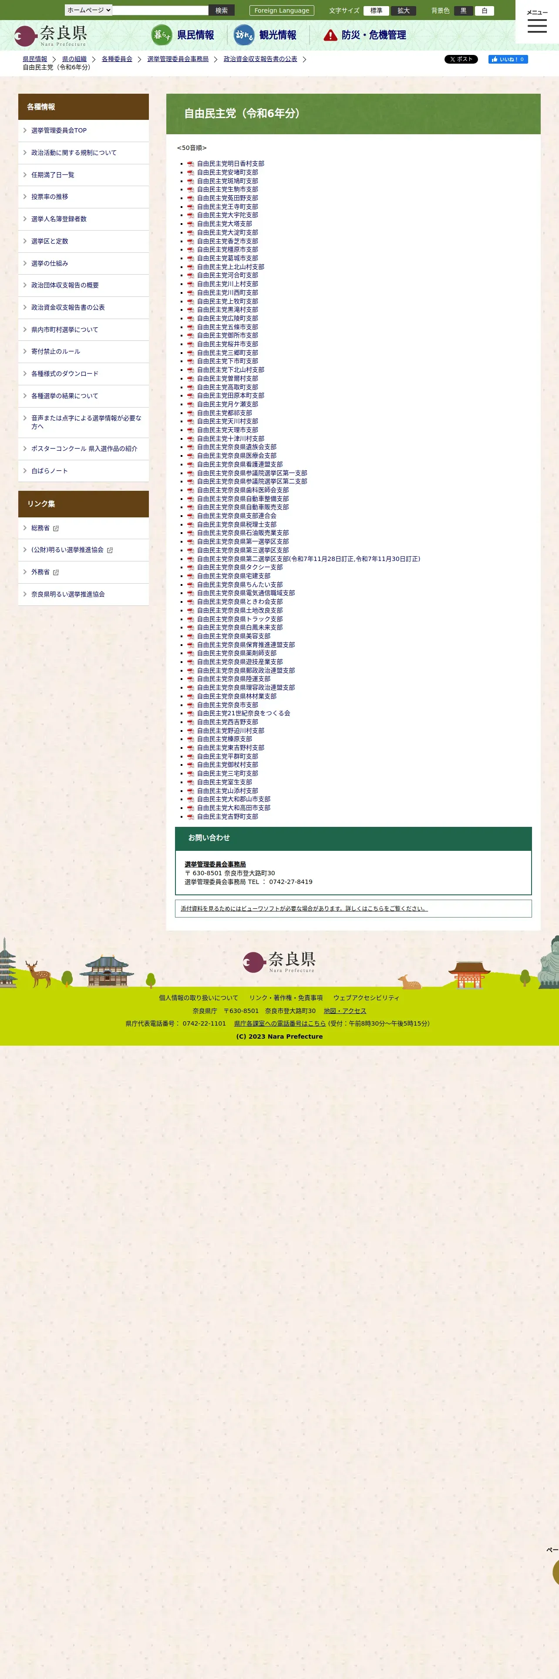The height and width of the screenshot is (1679, 559).
Task: Click the chevron beside 寄付禁止のルール
Action: (25, 351)
